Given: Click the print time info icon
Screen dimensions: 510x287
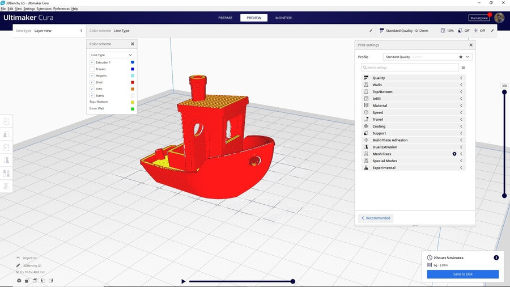Looking at the screenshot, I should click(496, 258).
